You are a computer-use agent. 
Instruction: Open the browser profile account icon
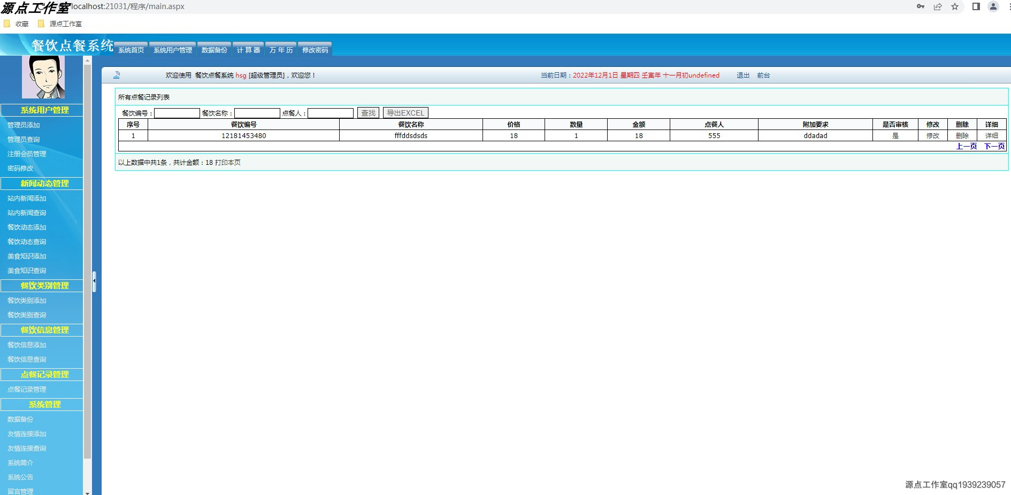[x=992, y=7]
